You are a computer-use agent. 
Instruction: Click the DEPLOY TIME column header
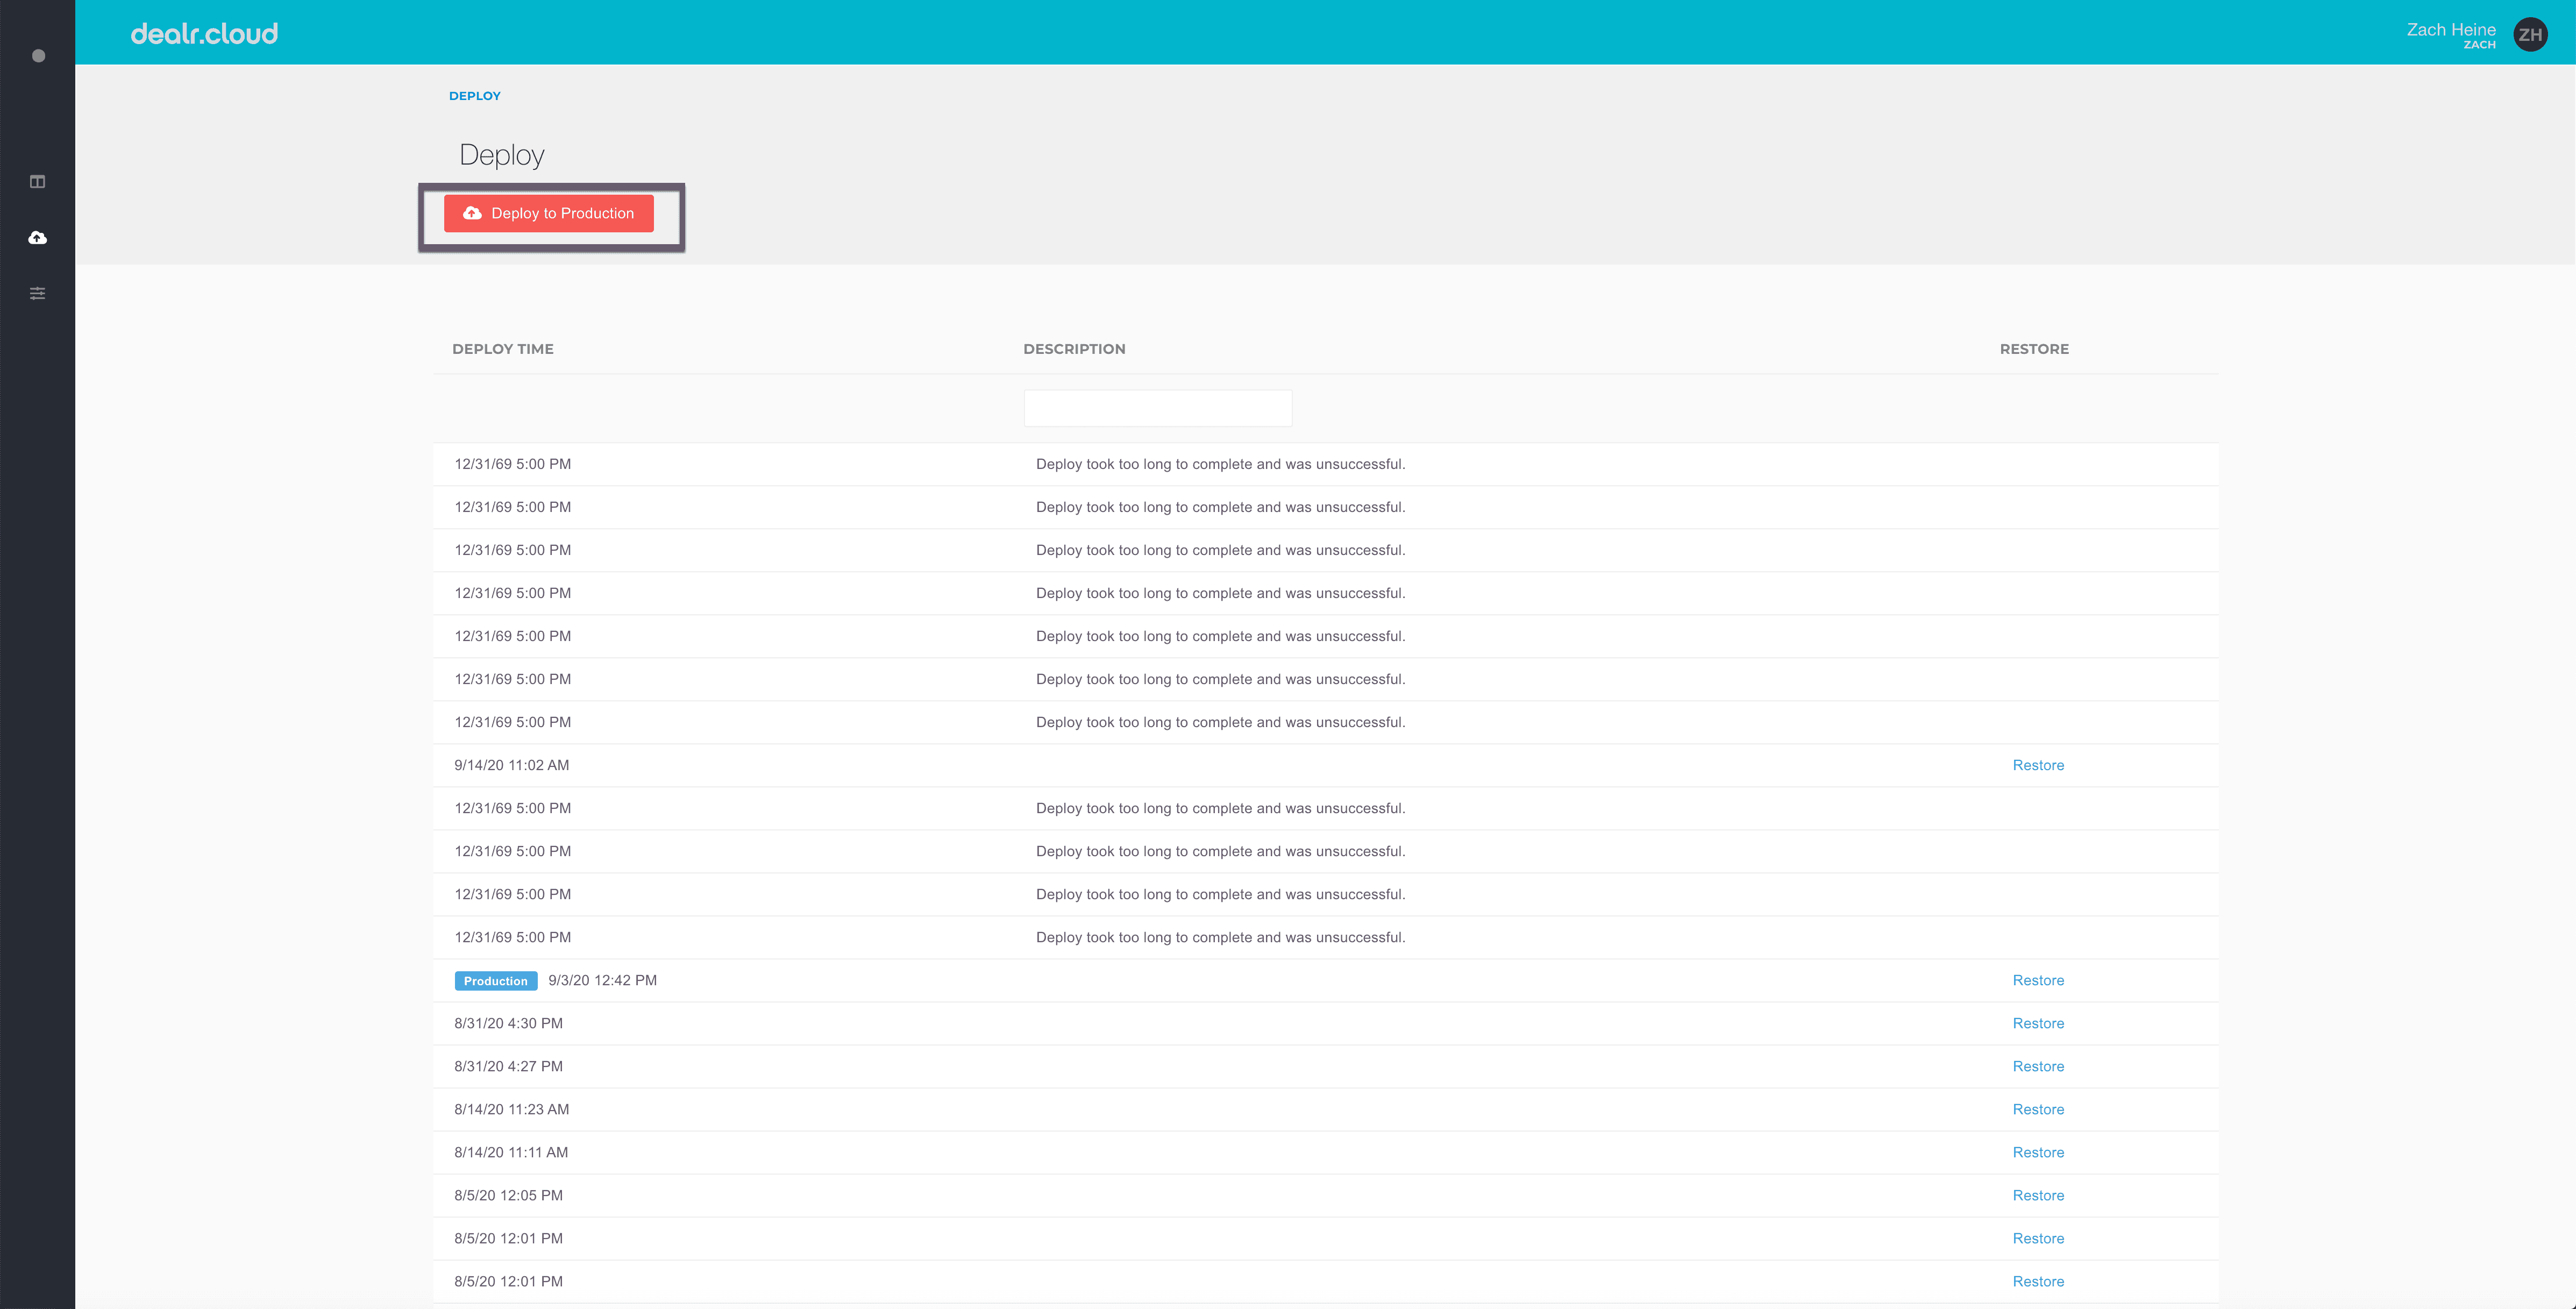(x=502, y=349)
